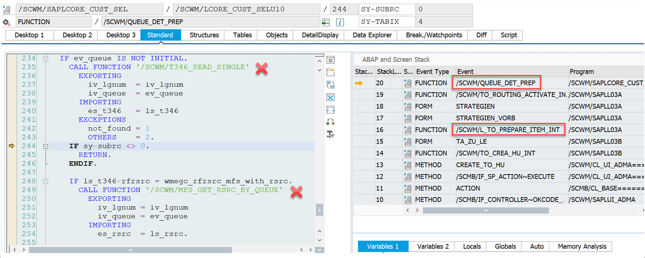Open source icon in stack level 17 row
The image size is (645, 258).
tap(407, 118)
